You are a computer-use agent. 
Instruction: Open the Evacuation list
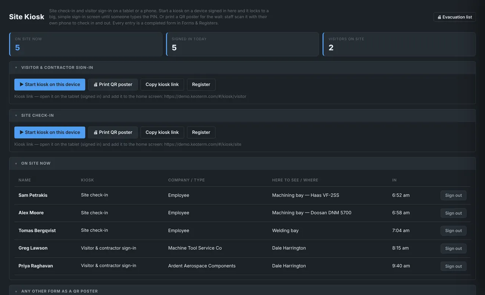point(455,17)
